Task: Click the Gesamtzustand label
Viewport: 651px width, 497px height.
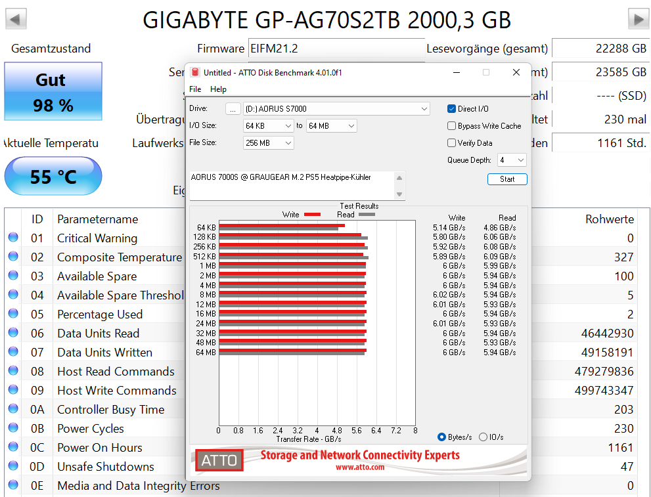Action: tap(51, 49)
